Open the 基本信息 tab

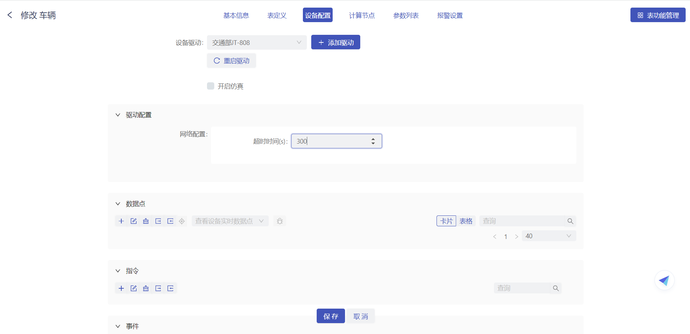click(x=236, y=15)
